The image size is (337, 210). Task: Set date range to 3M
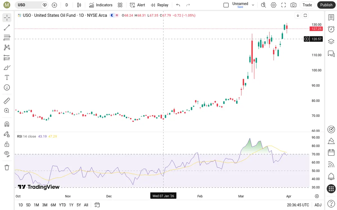tap(45, 205)
